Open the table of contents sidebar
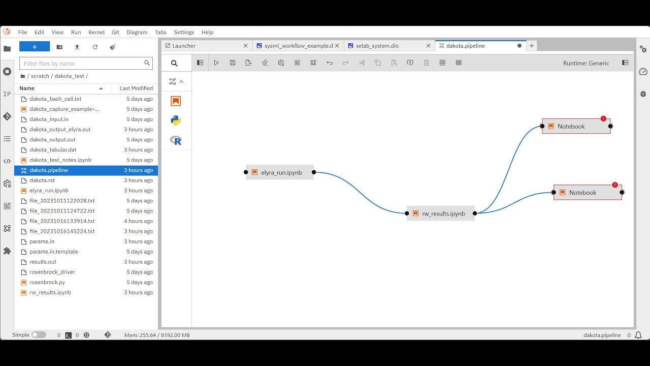 [x=7, y=139]
